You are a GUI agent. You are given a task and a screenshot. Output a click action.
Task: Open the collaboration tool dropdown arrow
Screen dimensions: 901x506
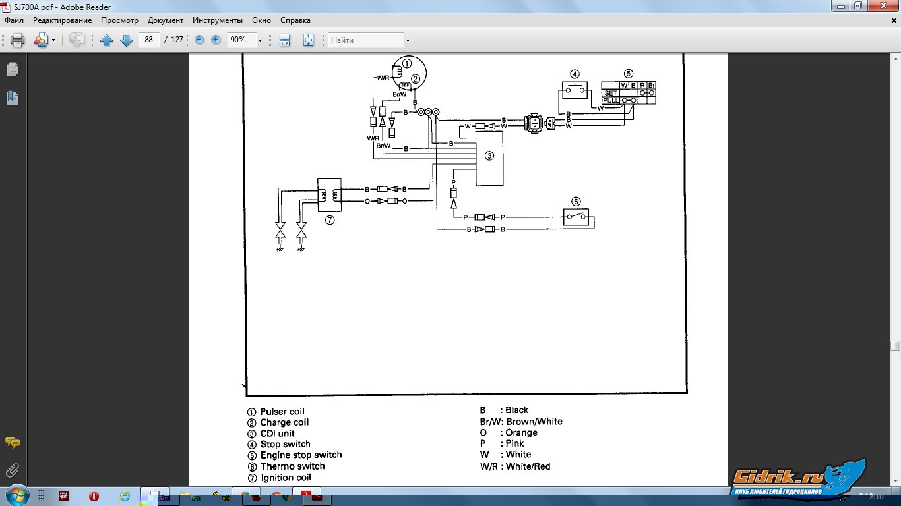pyautogui.click(x=53, y=40)
